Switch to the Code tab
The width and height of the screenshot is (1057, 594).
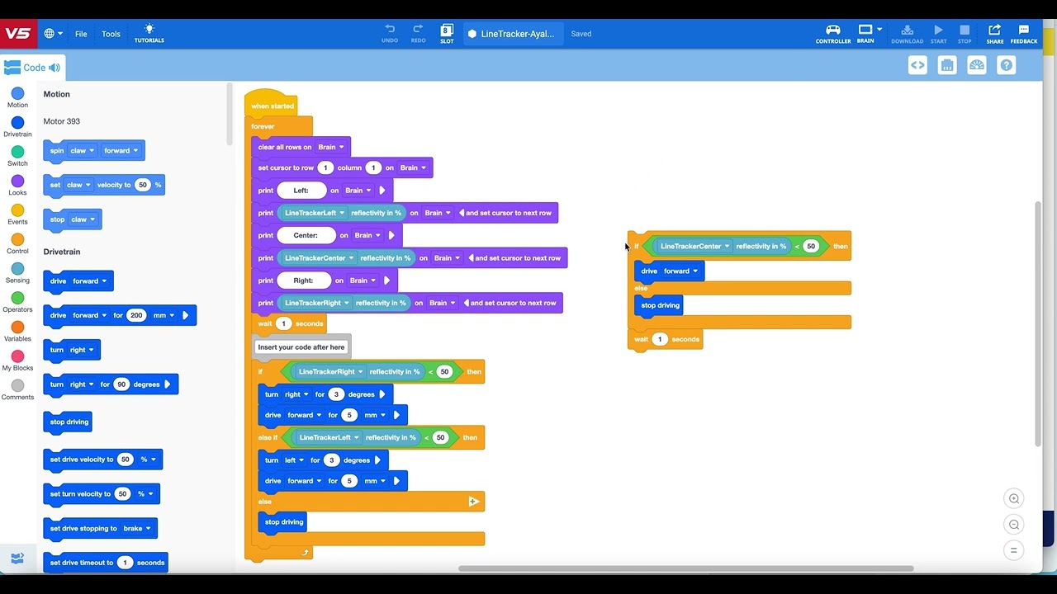33,68
